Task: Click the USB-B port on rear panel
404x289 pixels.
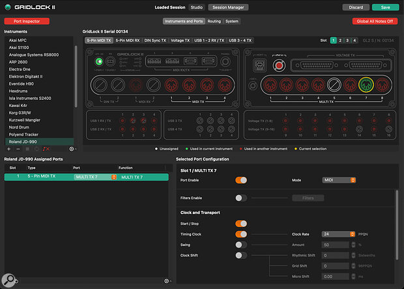Action: [259, 65]
